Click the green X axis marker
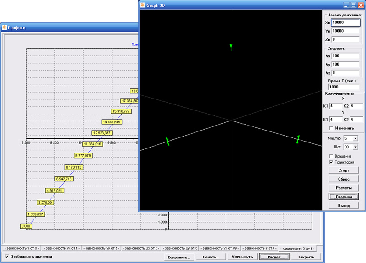This screenshot has height=263, width=366. 167,142
